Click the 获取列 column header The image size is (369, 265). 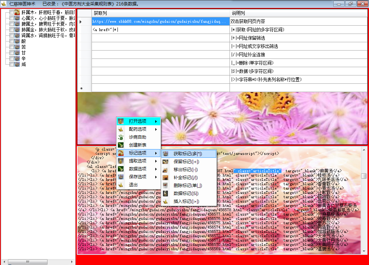(161, 13)
